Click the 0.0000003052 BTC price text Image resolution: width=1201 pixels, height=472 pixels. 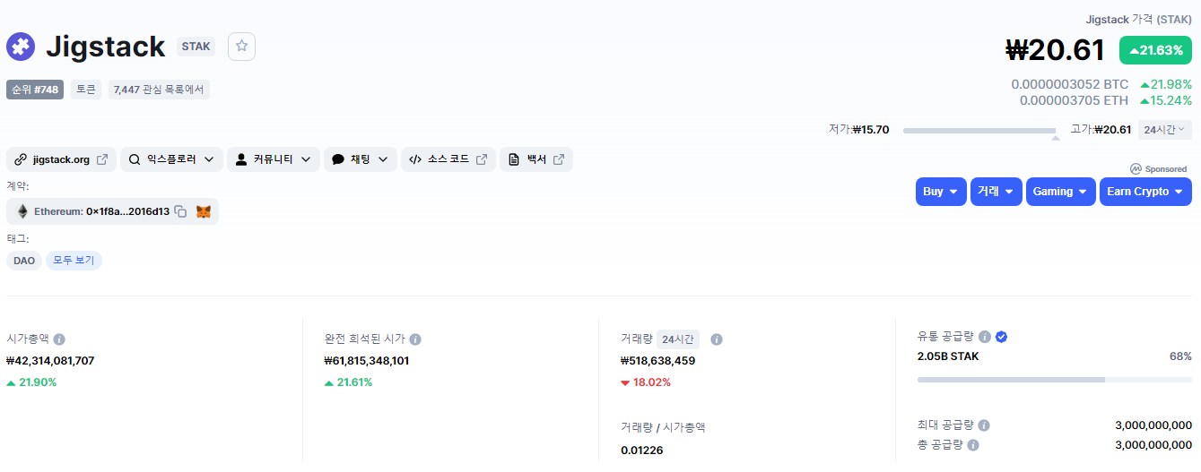click(1070, 84)
